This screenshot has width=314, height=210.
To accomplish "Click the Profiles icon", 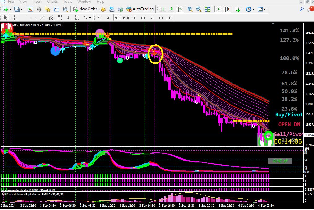I will point(17,9).
